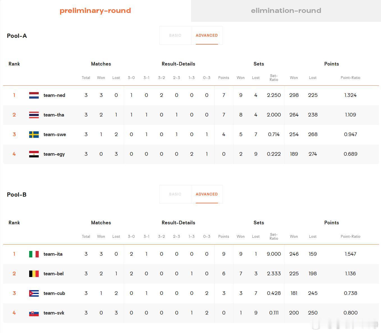Image resolution: width=381 pixels, height=333 pixels.
Task: Click the Cuba flag icon
Action: (x=34, y=293)
